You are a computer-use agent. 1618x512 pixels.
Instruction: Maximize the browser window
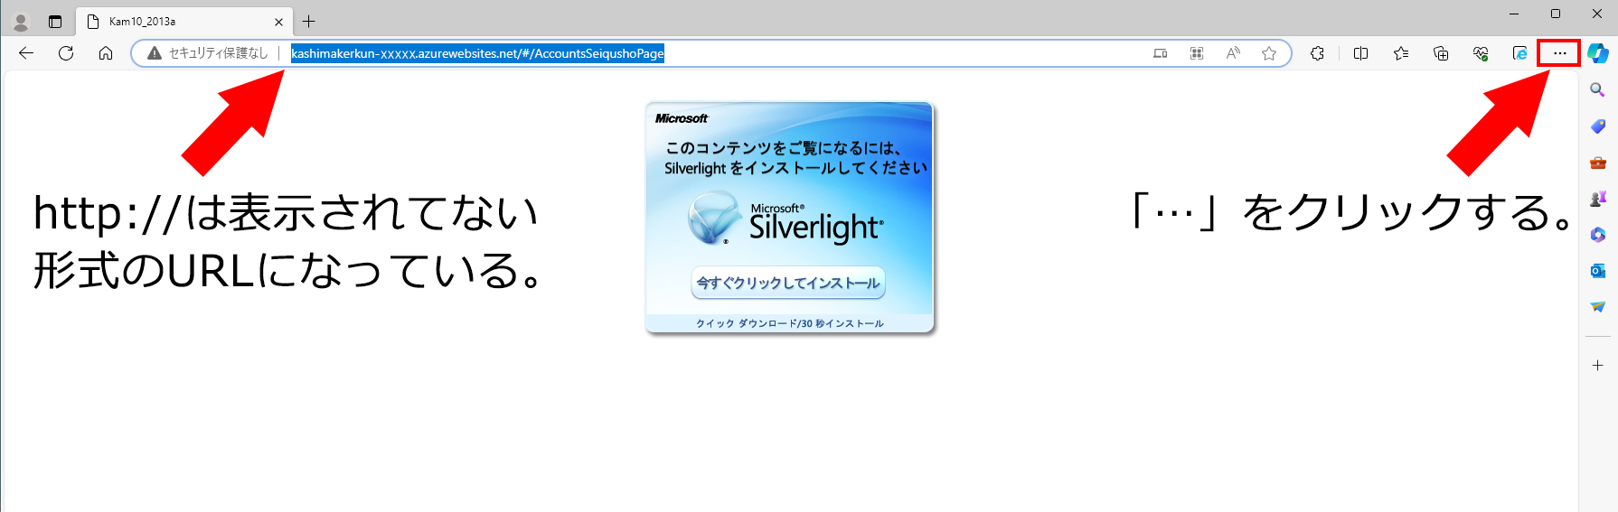1556,14
